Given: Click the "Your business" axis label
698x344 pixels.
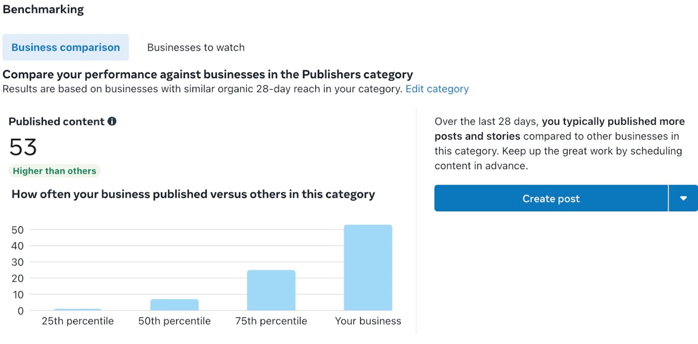Looking at the screenshot, I should click(x=368, y=321).
